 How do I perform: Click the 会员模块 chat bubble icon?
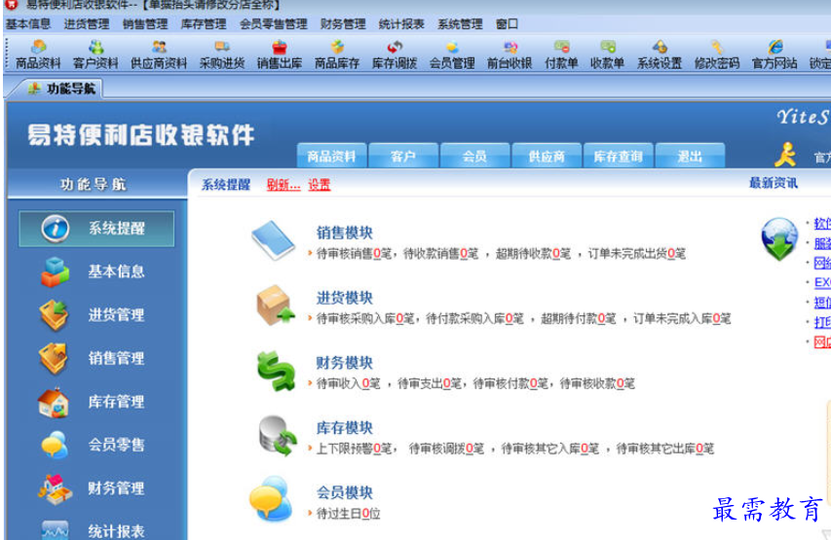point(271,498)
